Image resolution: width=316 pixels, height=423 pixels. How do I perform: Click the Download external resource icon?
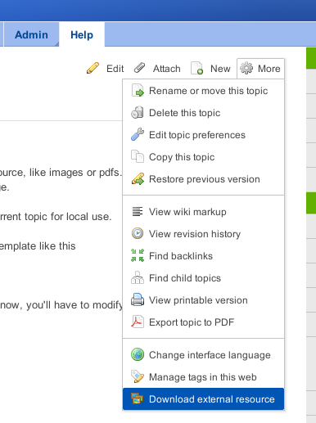138,399
